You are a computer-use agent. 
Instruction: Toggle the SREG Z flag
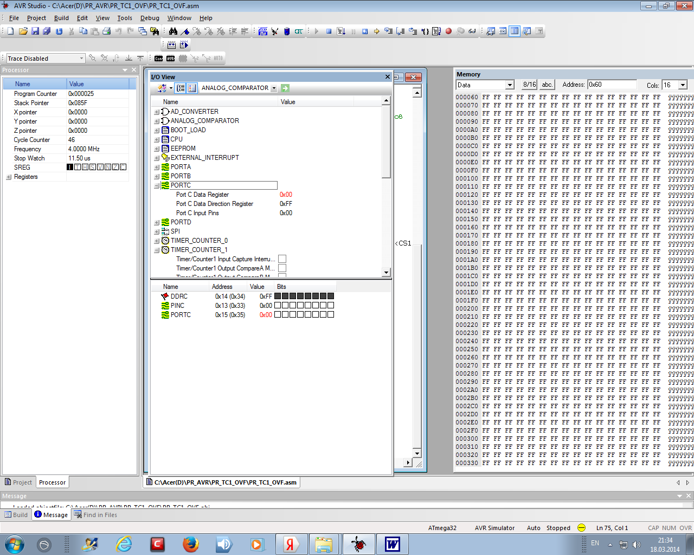point(115,167)
